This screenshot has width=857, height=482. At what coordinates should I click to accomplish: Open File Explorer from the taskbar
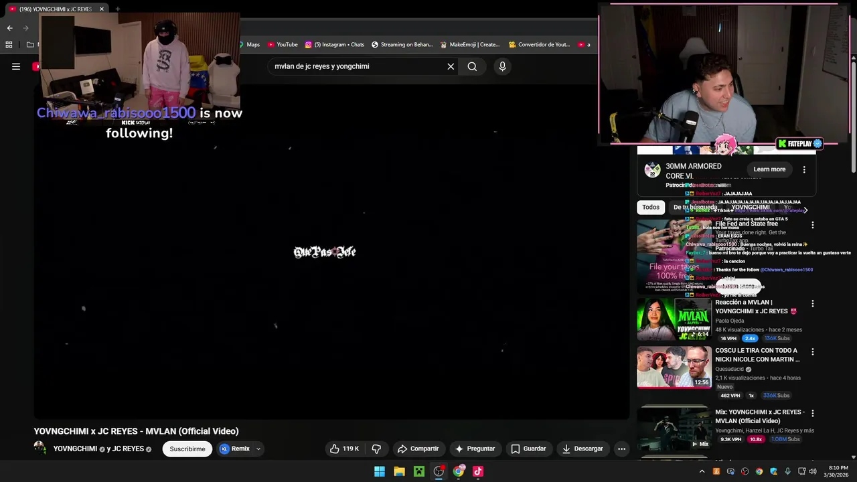[399, 471]
